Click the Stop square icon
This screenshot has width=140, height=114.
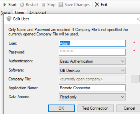(43, 5)
